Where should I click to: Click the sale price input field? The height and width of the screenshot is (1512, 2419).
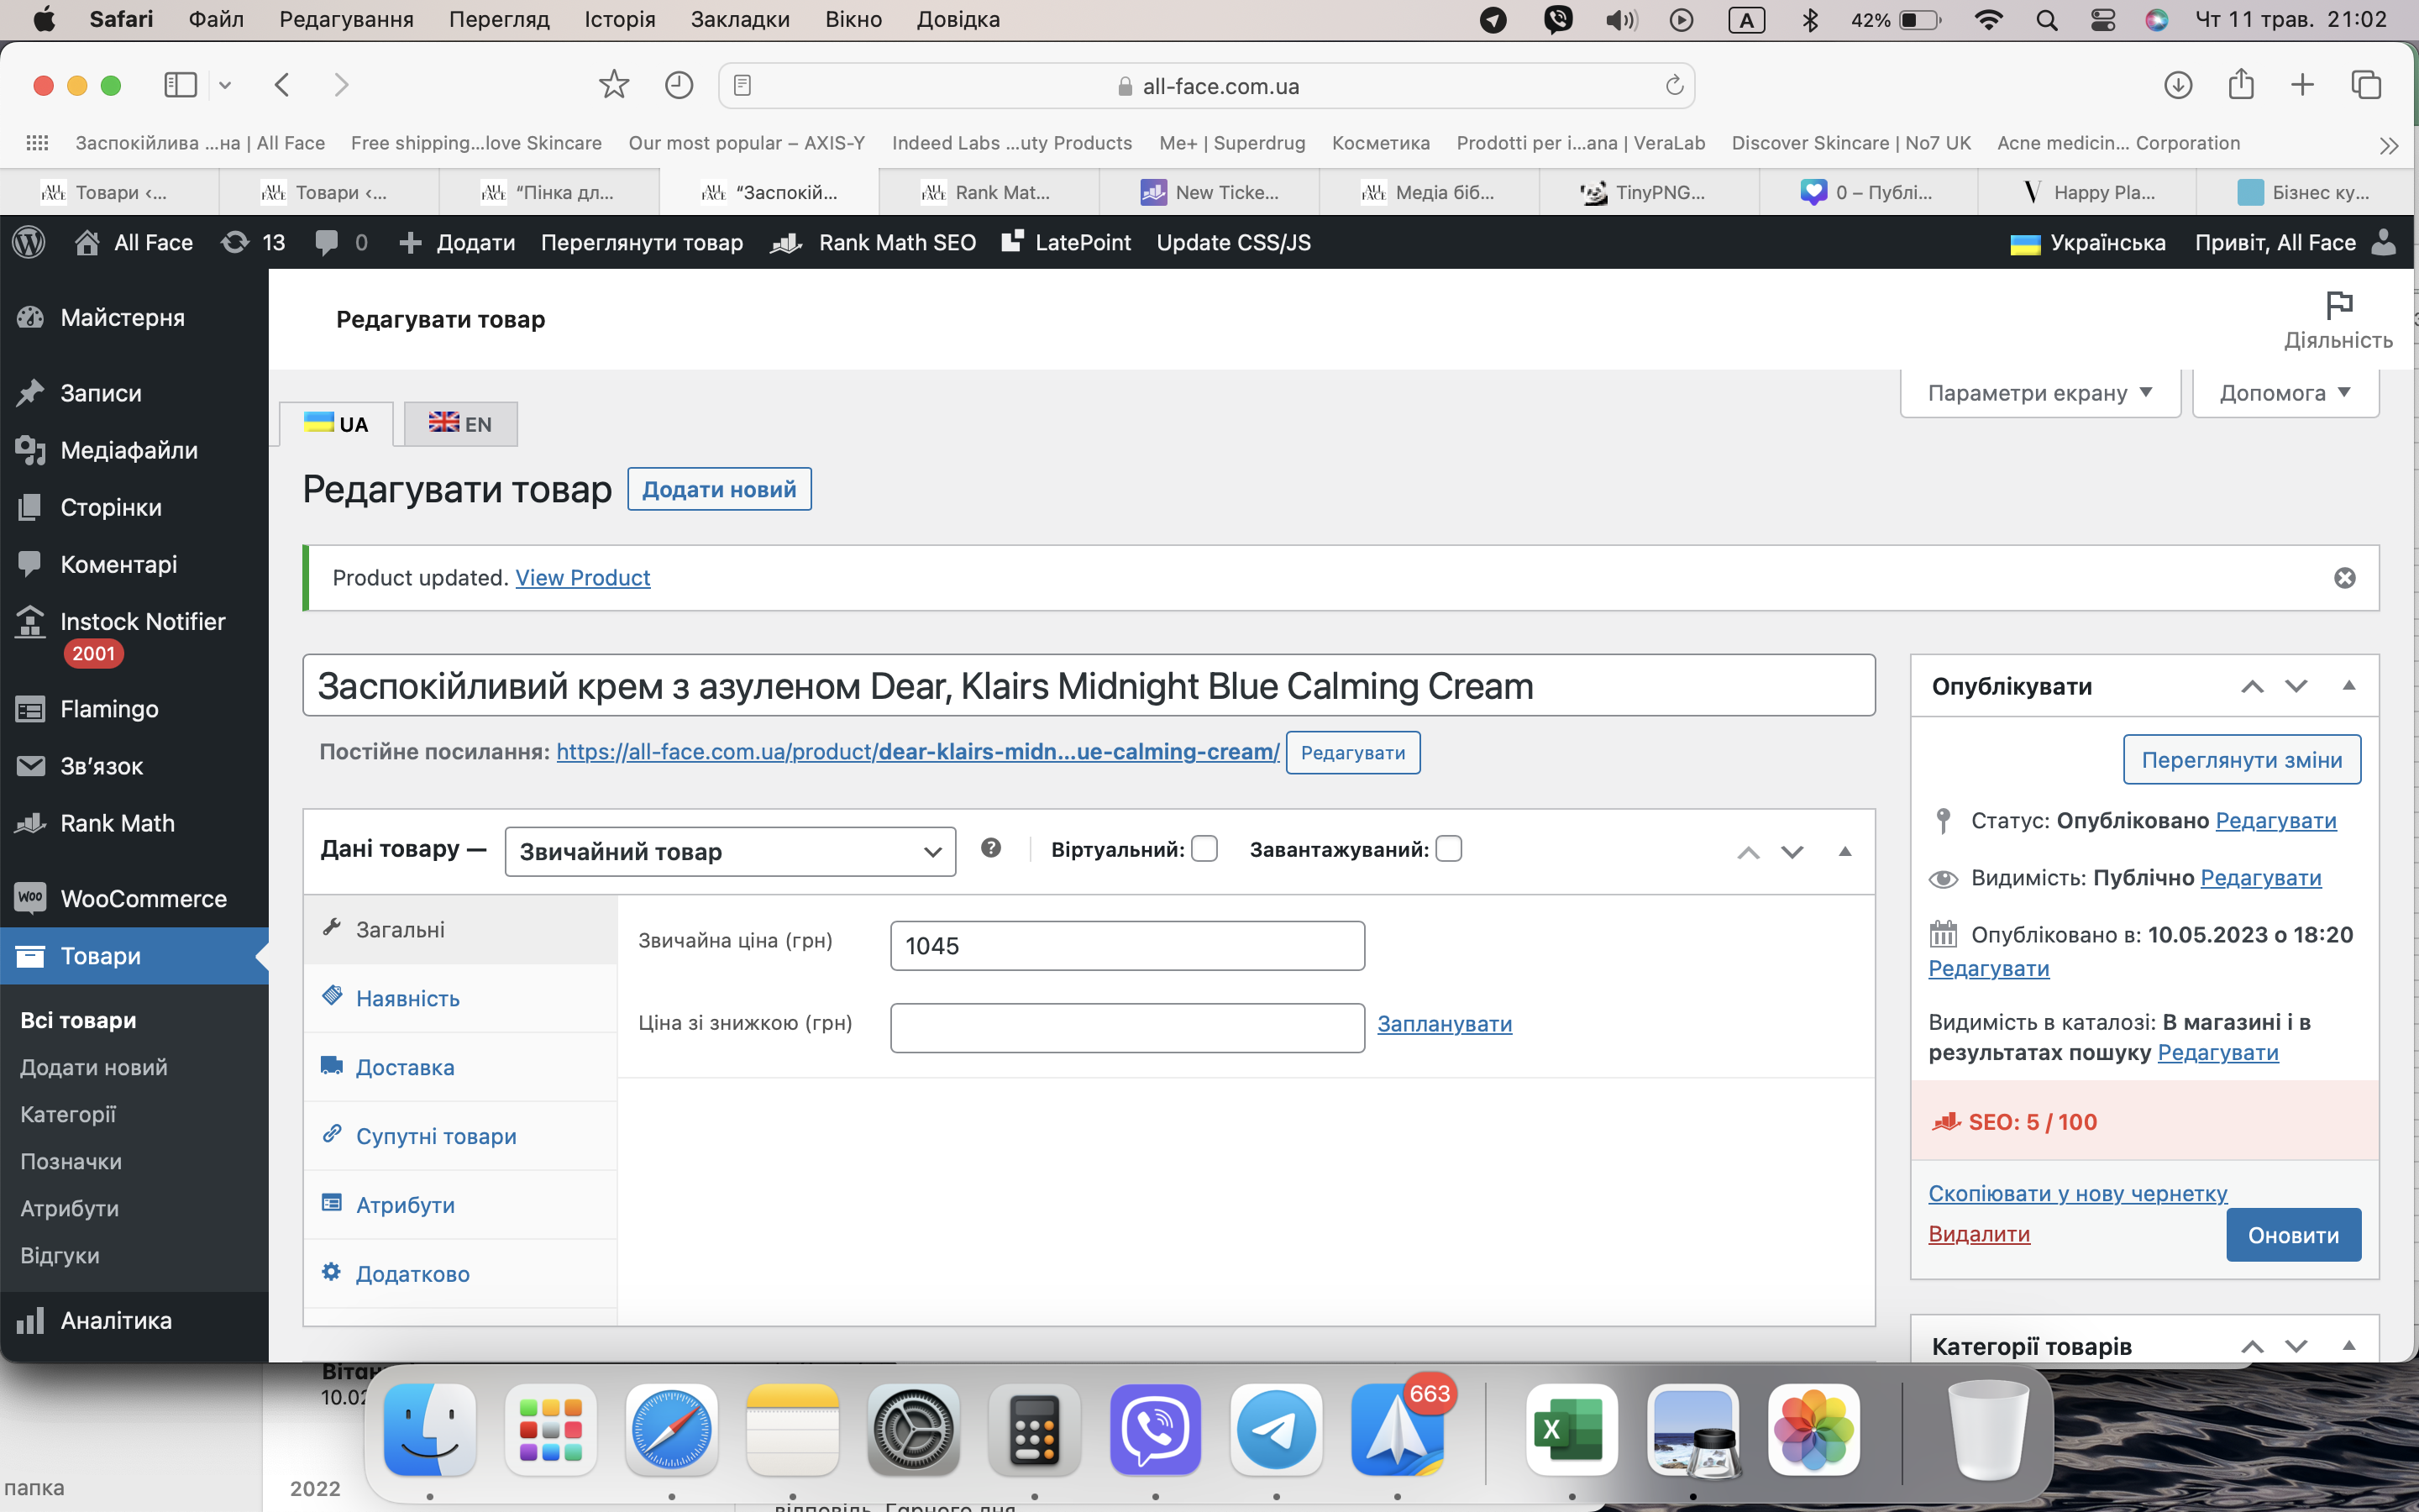tap(1126, 1027)
